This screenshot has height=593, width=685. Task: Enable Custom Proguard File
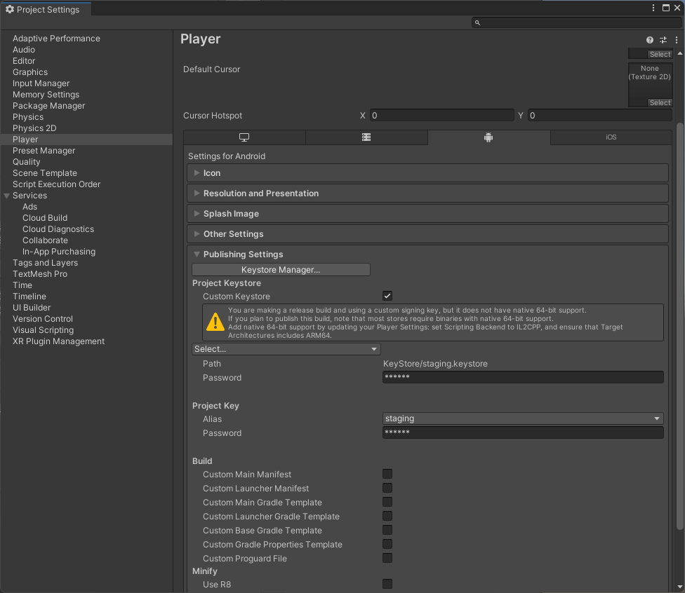pos(387,558)
